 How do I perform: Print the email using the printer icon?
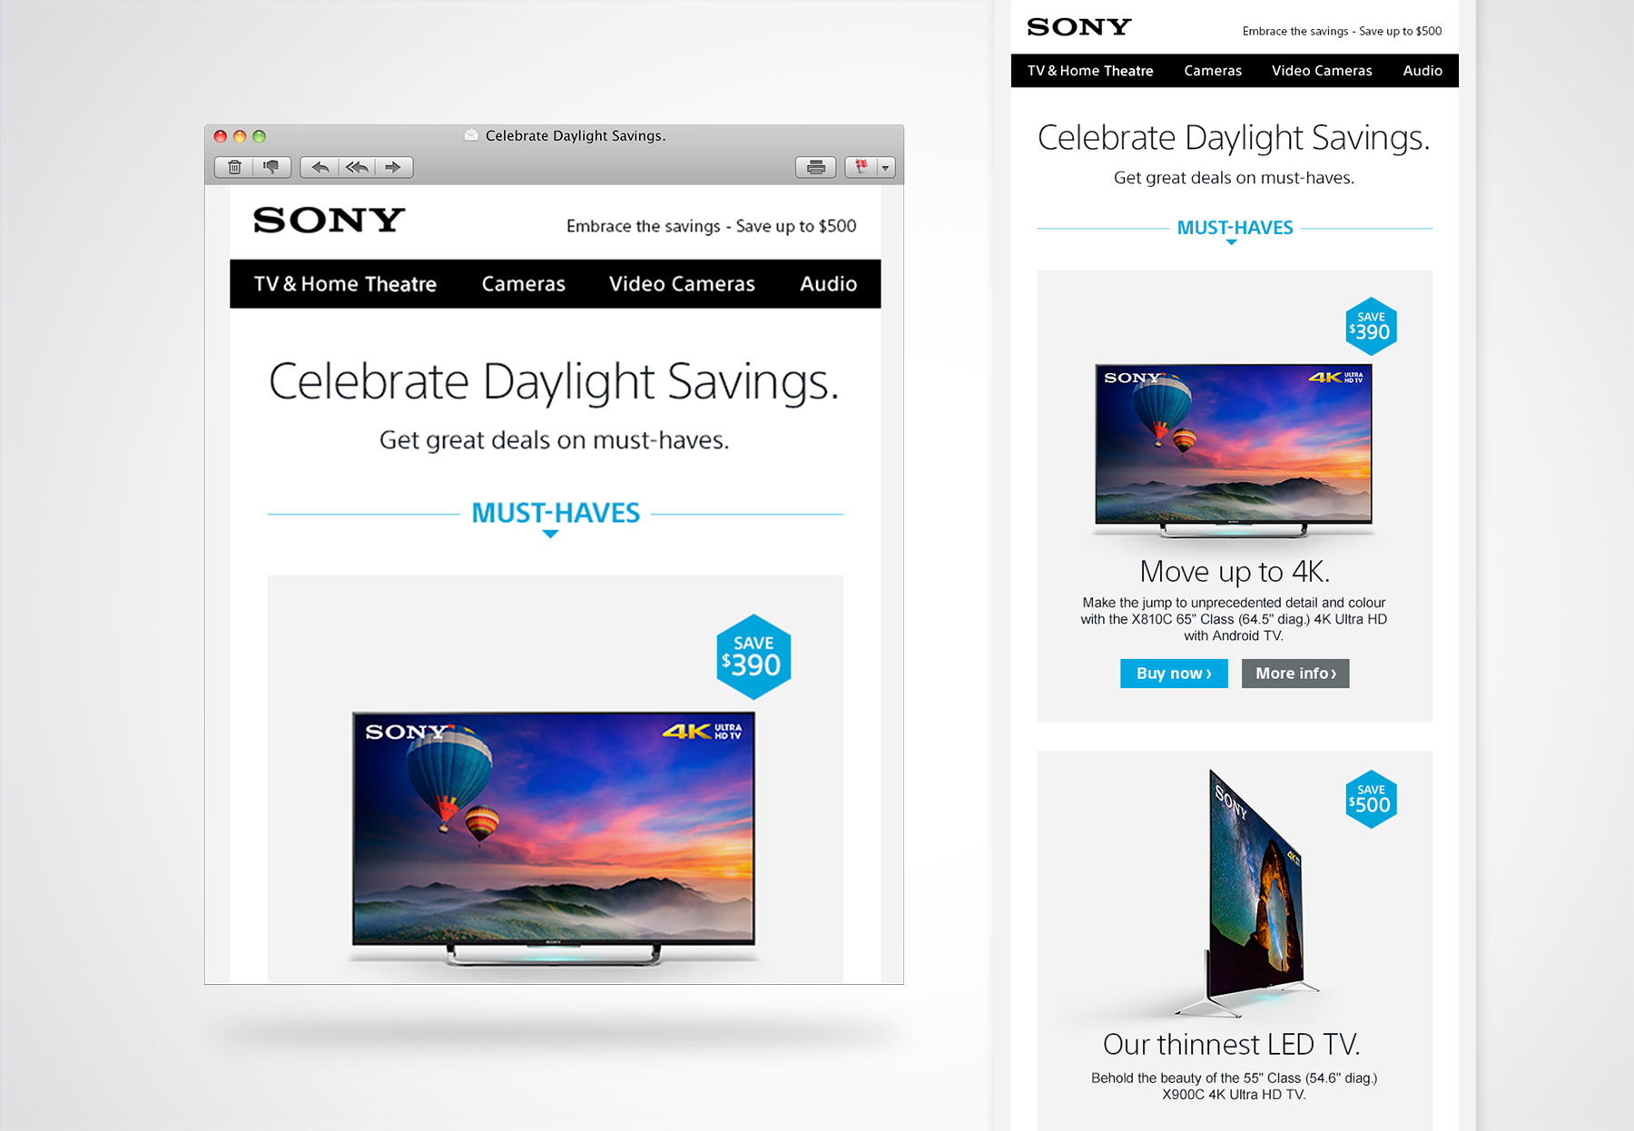point(816,167)
